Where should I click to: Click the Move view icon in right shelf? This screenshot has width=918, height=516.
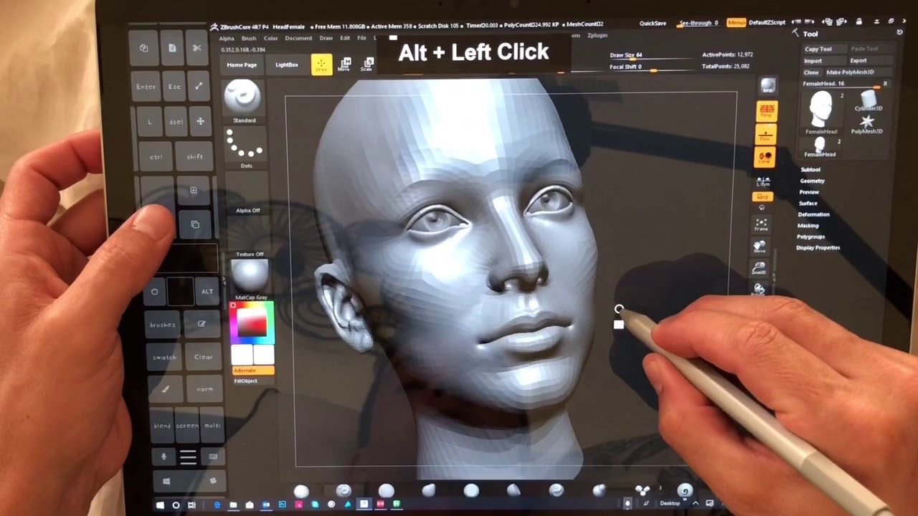[760, 247]
